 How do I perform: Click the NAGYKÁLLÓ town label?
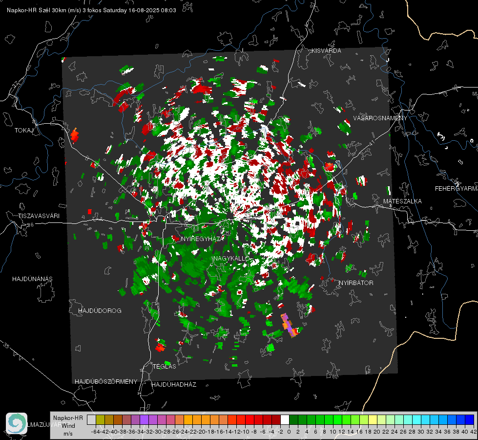231,258
